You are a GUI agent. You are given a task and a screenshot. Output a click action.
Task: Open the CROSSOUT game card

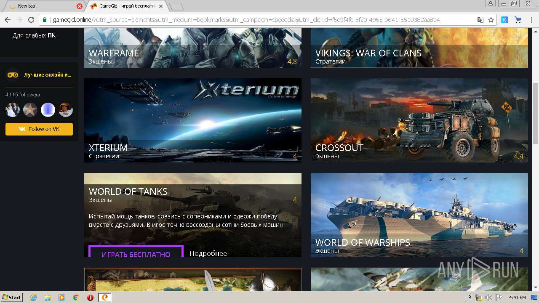pos(419,120)
